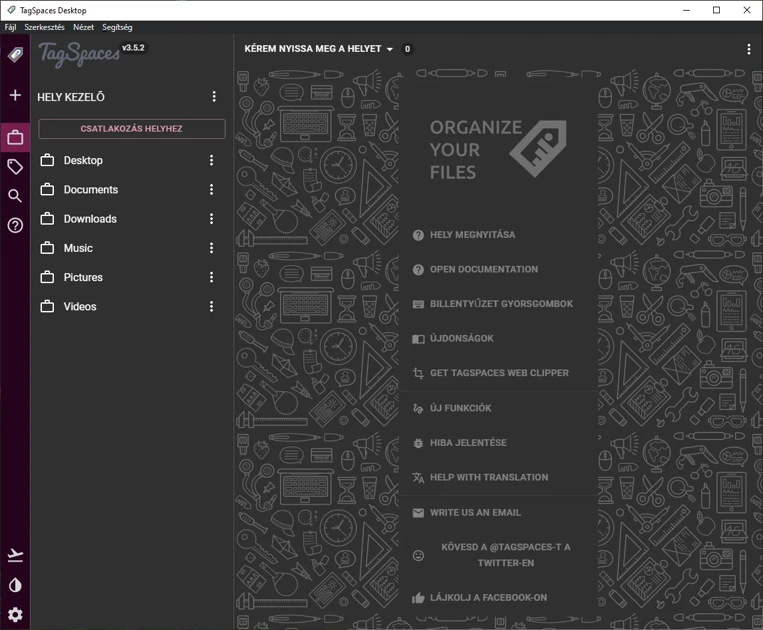Click the Music briefcase icon
Screen dimensions: 763x630
coord(47,247)
